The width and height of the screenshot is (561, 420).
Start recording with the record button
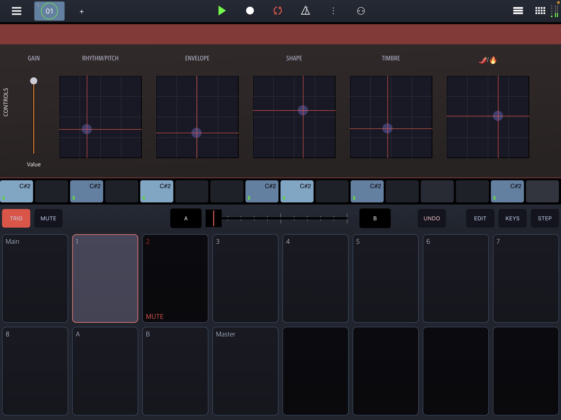pos(250,11)
